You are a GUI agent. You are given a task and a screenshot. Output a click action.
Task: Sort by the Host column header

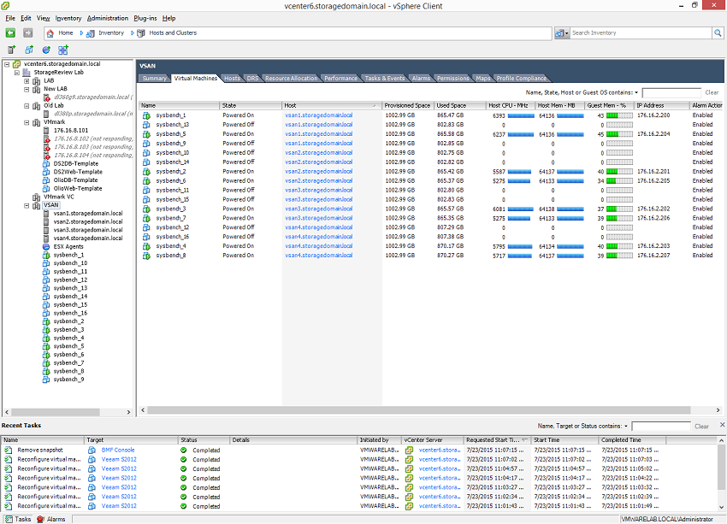tap(332, 106)
